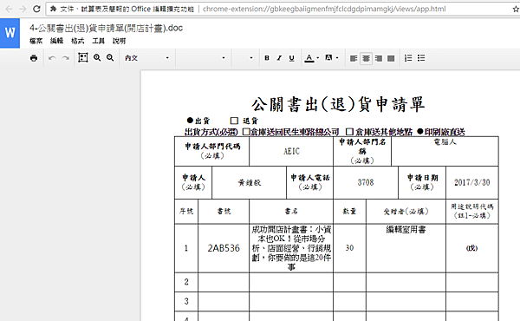Screen dimensions: 520x321
Task: Bookmark this page with the star
Action: pyautogui.click(x=516, y=9)
